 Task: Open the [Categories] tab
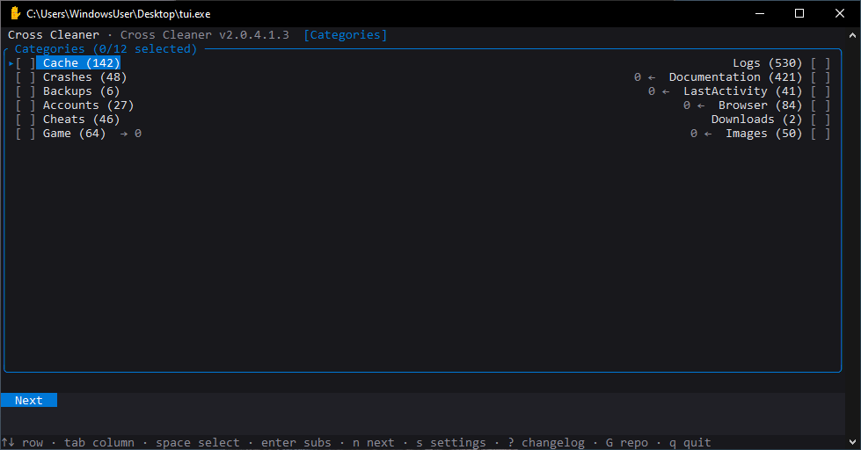click(346, 35)
